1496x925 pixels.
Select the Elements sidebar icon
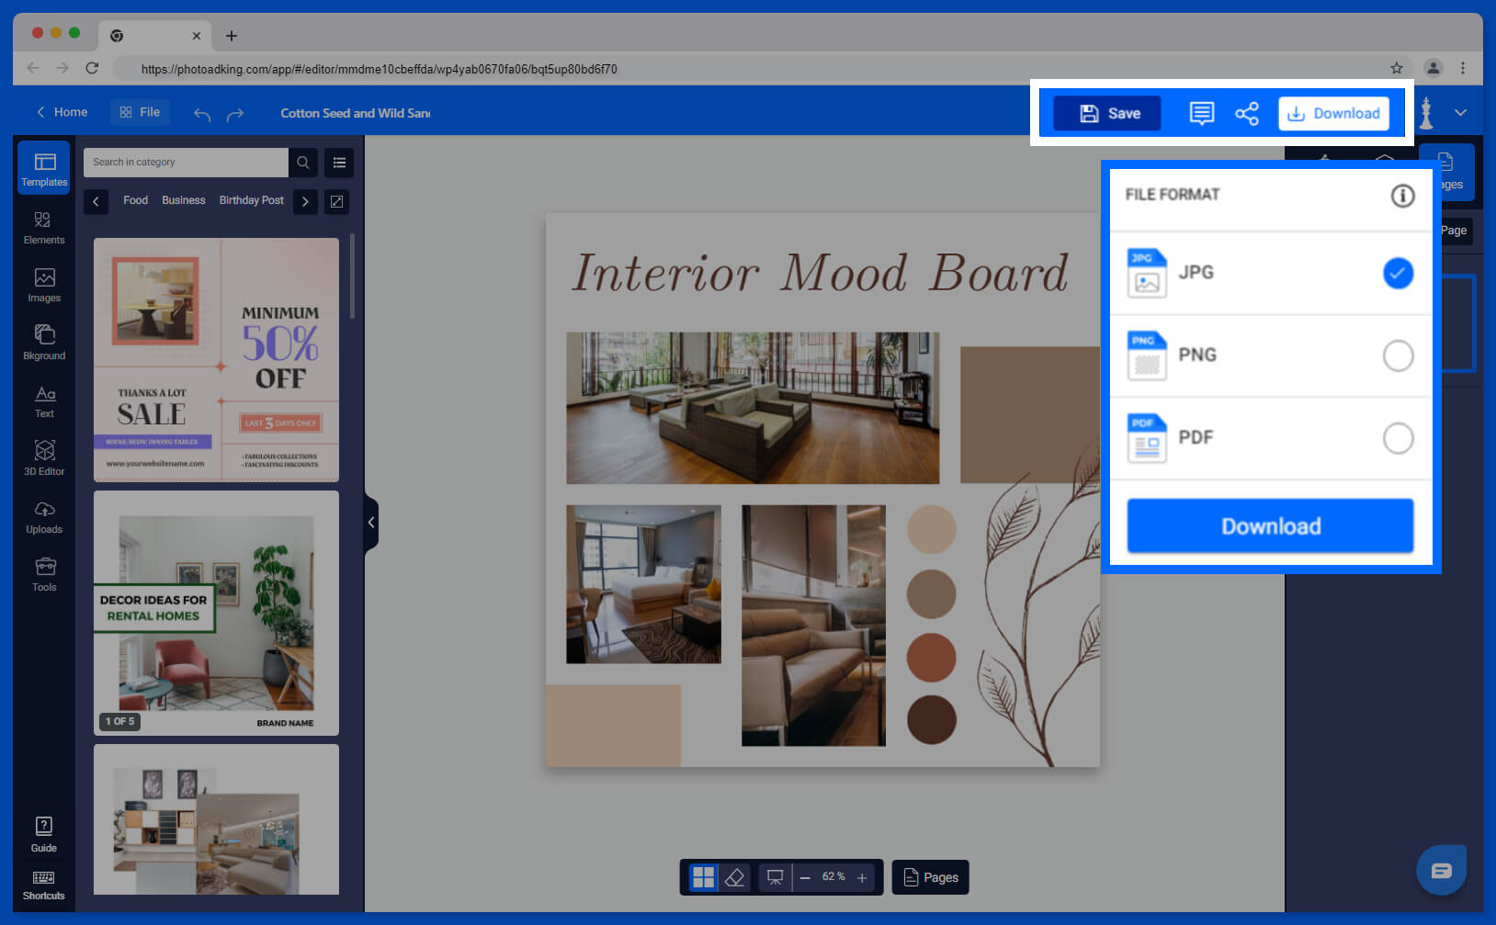(x=43, y=228)
